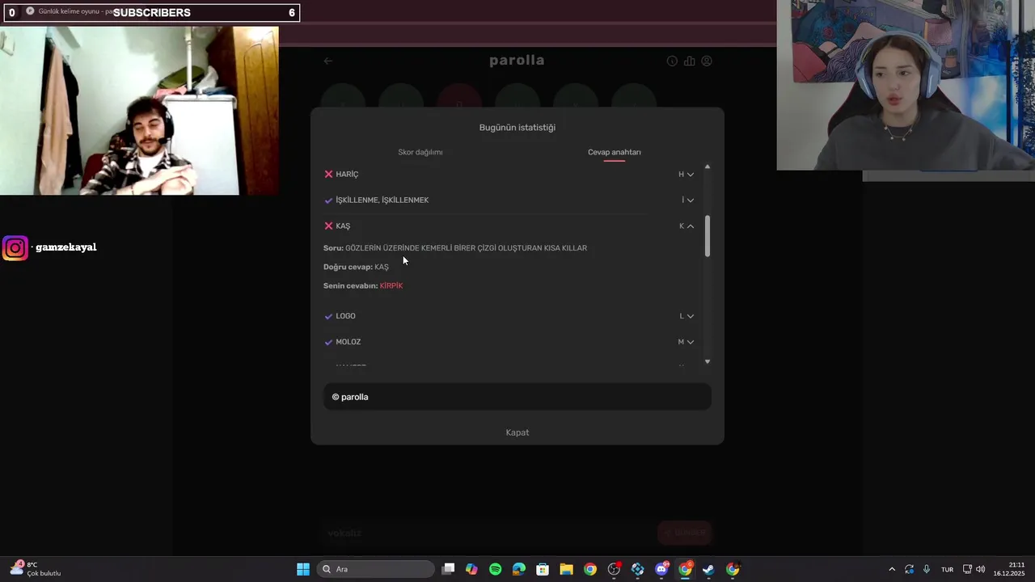Close the dialog with Kapat
Screen dimensions: 1035x582
(x=517, y=432)
